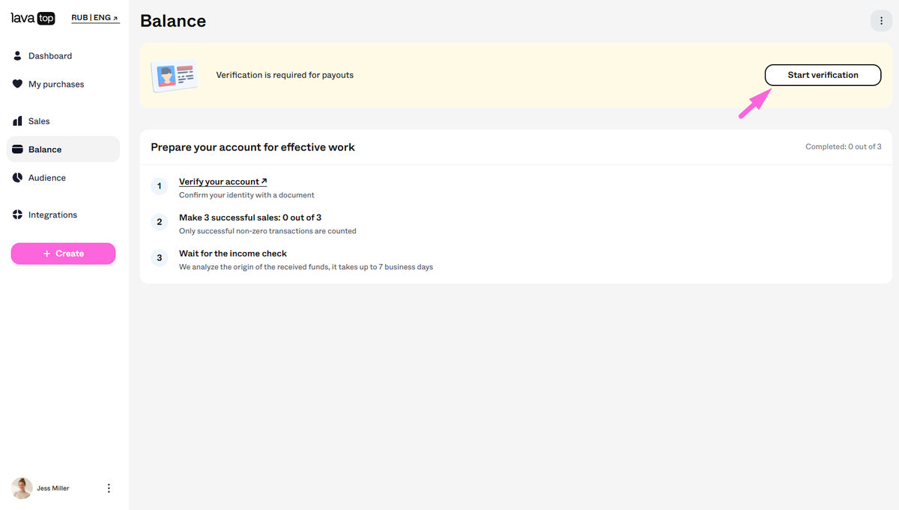The width and height of the screenshot is (899, 510).
Task: Open the Balance page three-dot menu
Action: 880,21
